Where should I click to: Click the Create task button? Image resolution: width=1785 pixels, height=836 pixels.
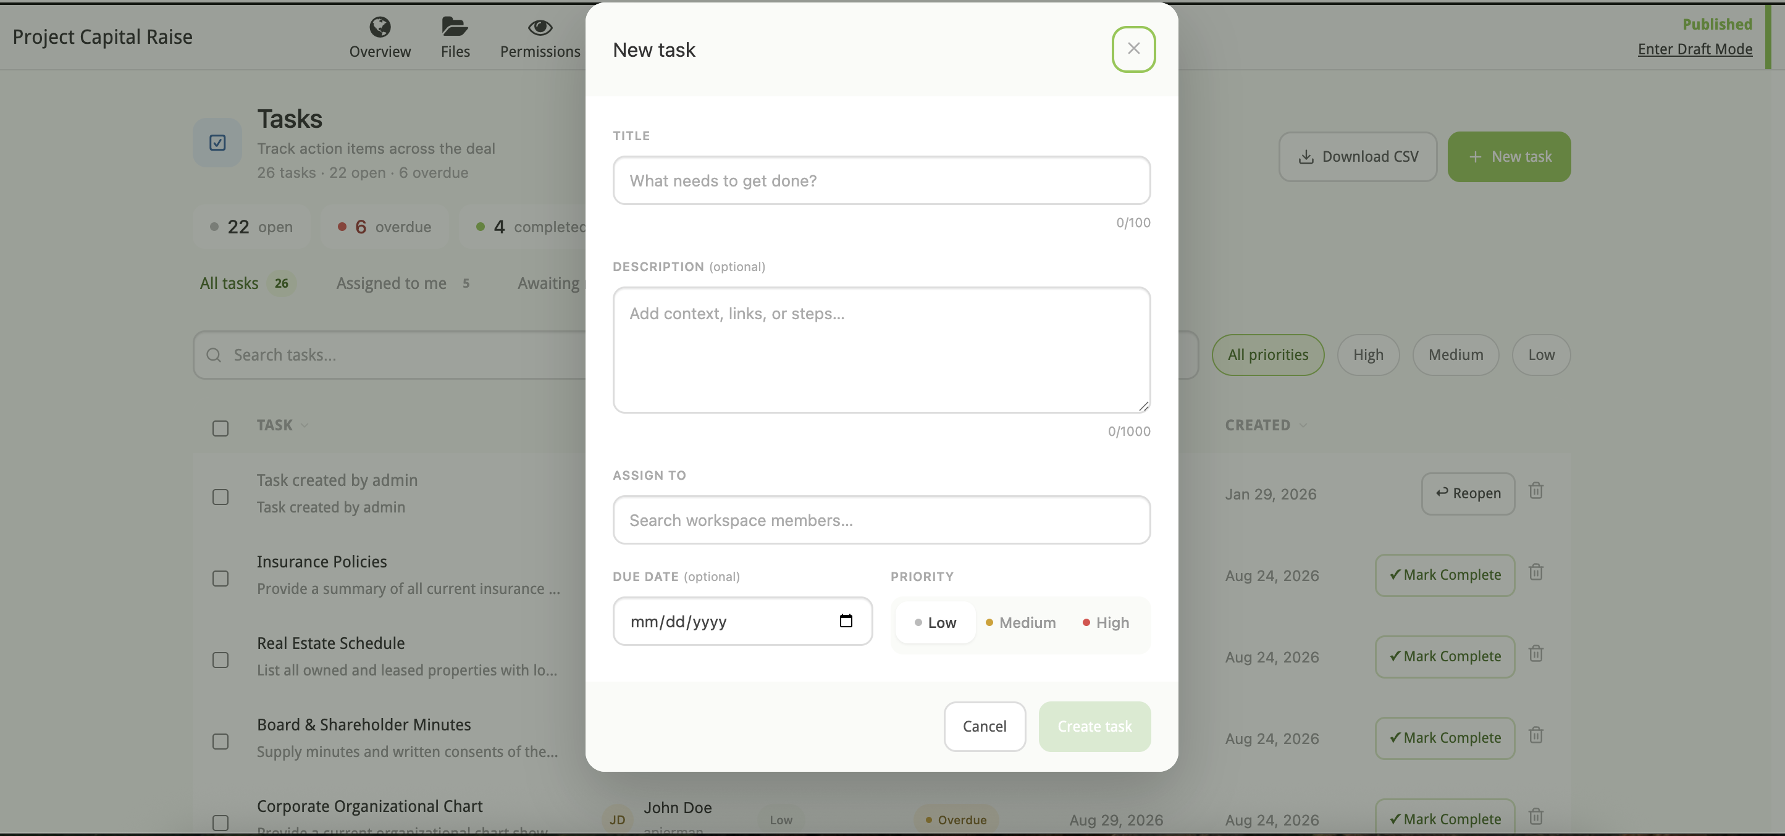tap(1094, 727)
